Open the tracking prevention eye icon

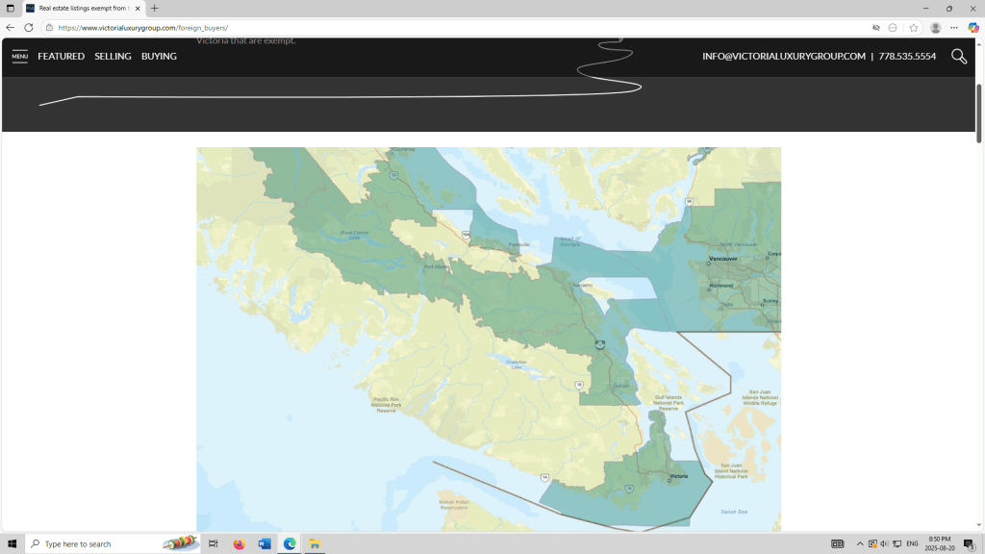[x=875, y=28]
